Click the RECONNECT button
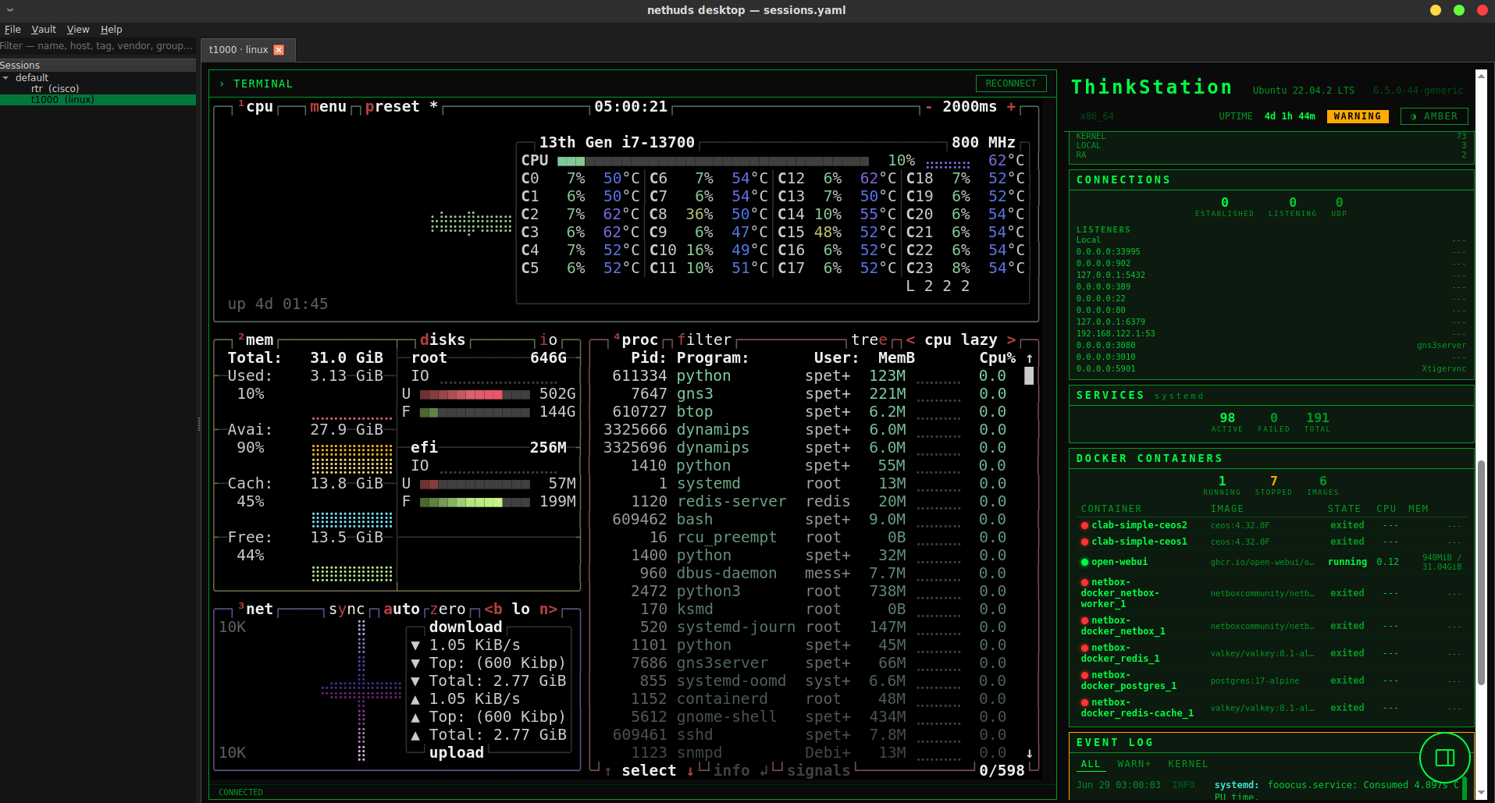 (1011, 83)
